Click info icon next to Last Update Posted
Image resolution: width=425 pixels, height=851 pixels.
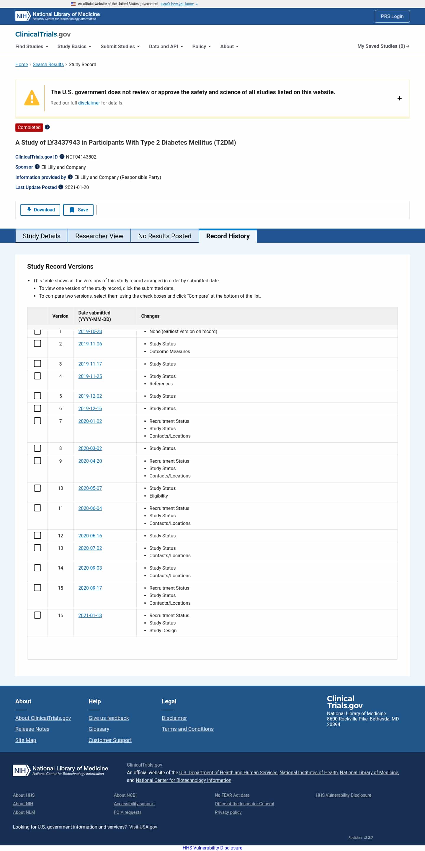[x=61, y=187]
